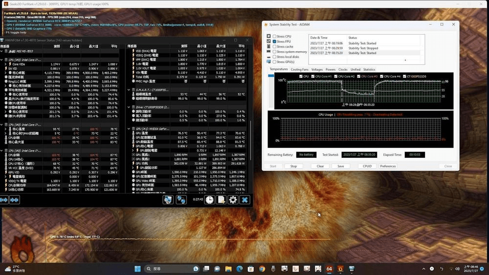Open CPUID from AIDA64 window
The height and width of the screenshot is (275, 489).
[367, 166]
